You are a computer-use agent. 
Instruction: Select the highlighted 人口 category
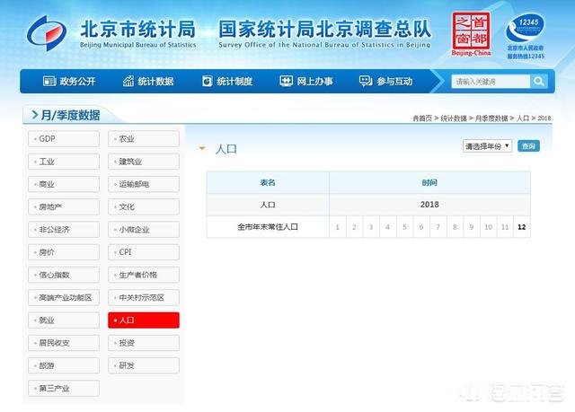tap(144, 320)
